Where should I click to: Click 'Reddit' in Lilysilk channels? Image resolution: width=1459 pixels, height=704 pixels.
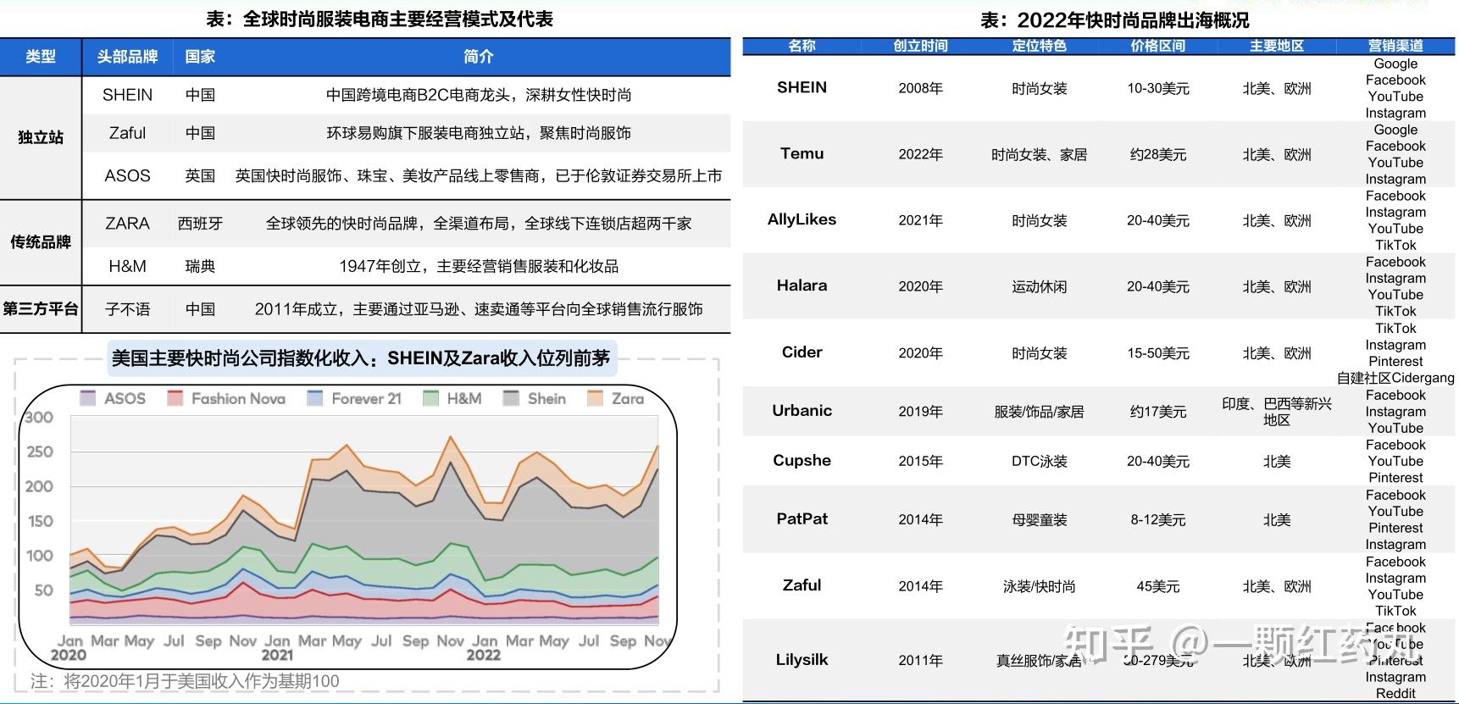tap(1395, 693)
